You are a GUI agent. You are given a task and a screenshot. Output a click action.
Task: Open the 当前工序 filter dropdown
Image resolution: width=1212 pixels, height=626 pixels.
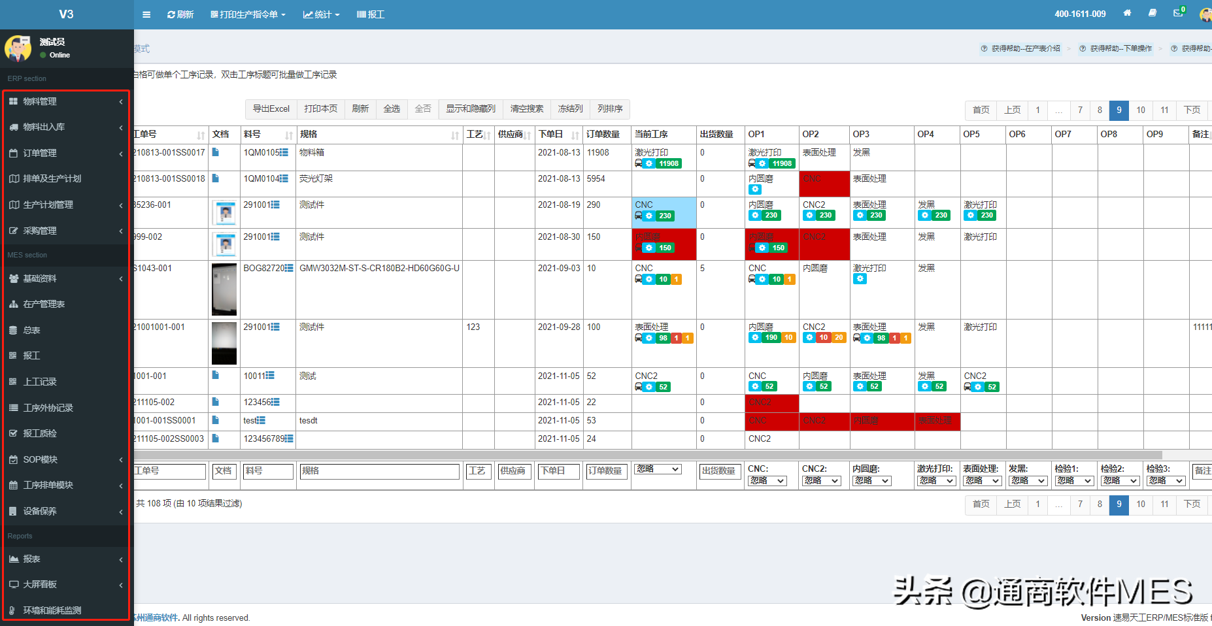point(658,469)
